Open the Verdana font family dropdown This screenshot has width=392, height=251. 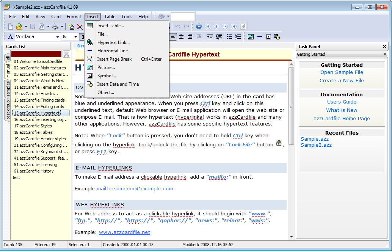[x=59, y=36]
